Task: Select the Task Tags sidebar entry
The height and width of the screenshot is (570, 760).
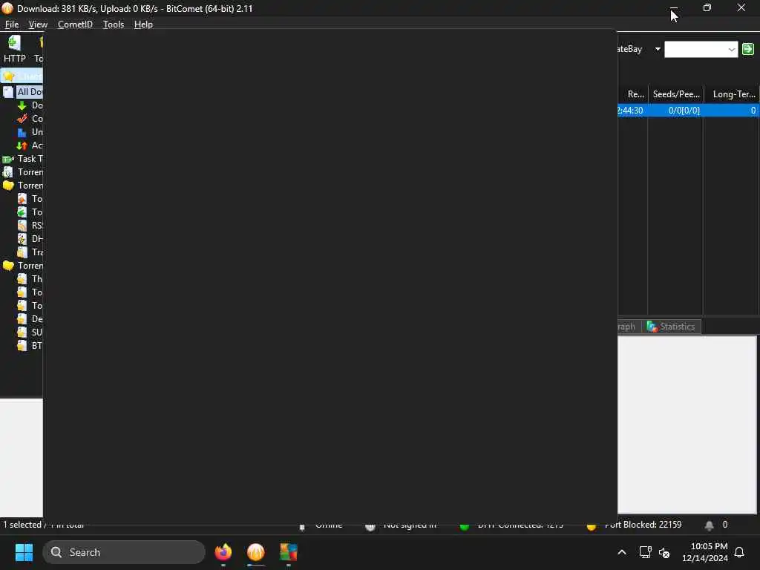Action: [x=22, y=159]
